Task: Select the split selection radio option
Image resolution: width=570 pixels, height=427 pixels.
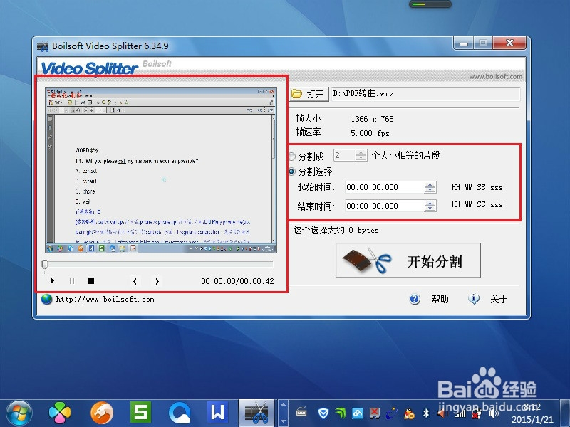Action: [291, 172]
